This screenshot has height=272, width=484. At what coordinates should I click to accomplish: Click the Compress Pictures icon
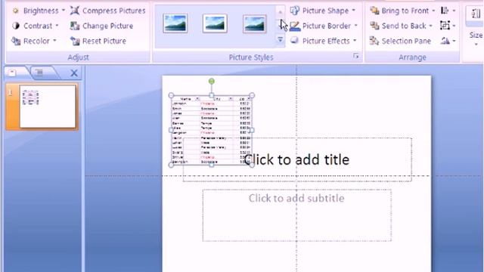[74, 11]
